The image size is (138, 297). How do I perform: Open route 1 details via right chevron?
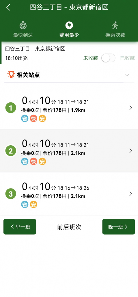click(131, 108)
